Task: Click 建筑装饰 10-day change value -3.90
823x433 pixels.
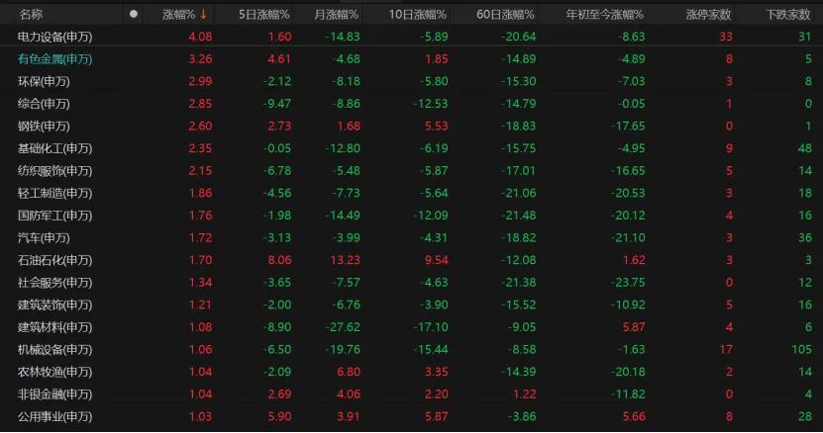Action: 434,304
